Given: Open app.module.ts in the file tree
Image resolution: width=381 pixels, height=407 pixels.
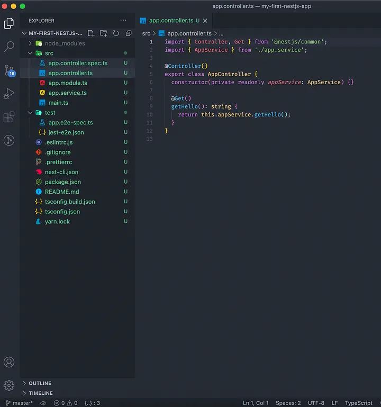Looking at the screenshot, I should pos(68,83).
